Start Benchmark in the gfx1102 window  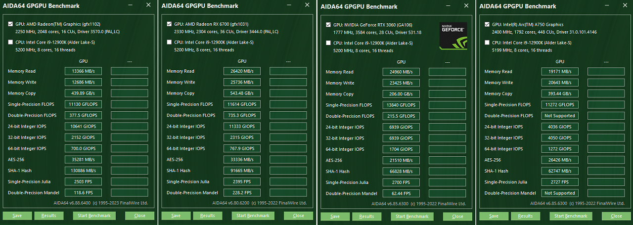pos(94,216)
